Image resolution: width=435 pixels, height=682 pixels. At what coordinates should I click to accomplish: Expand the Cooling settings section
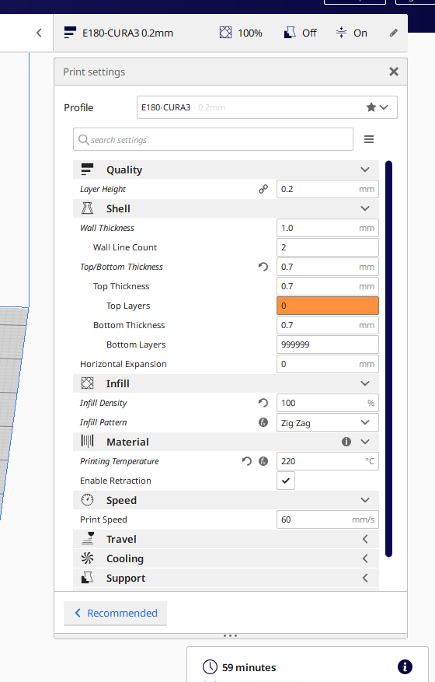[x=226, y=558]
